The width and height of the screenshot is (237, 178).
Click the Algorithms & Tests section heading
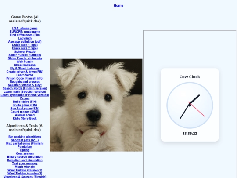[25, 128]
